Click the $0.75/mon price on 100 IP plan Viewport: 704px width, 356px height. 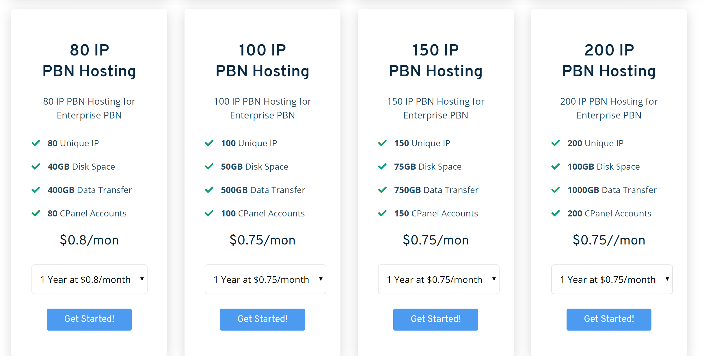click(262, 240)
